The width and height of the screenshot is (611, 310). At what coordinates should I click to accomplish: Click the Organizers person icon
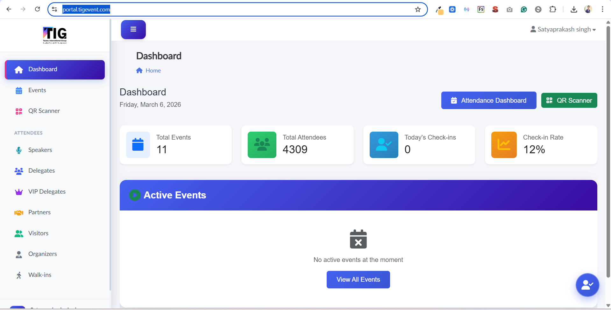19,254
